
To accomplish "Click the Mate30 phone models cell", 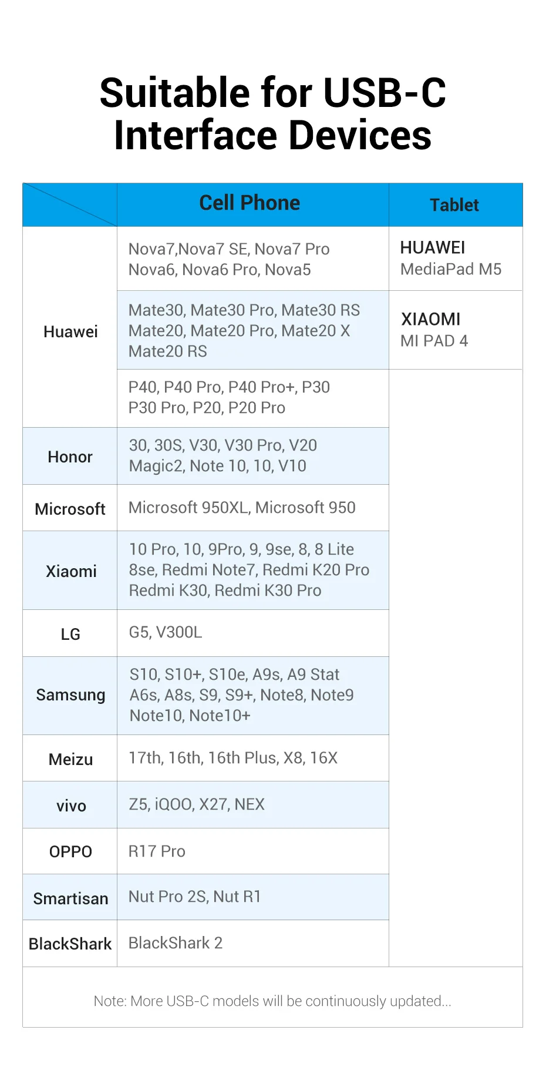I will [244, 331].
